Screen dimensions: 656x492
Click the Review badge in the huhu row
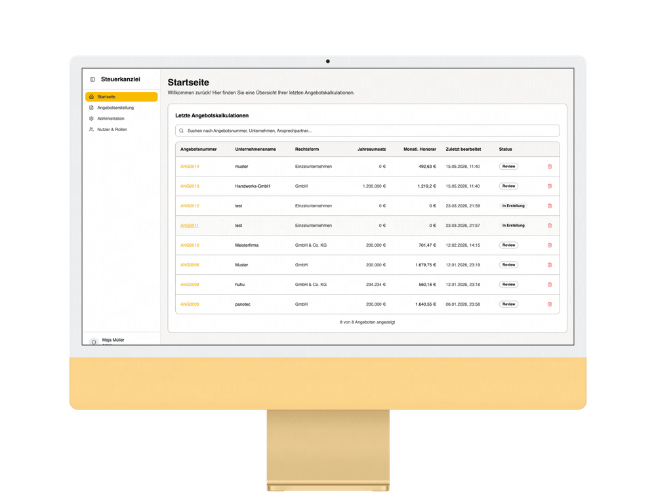click(509, 285)
